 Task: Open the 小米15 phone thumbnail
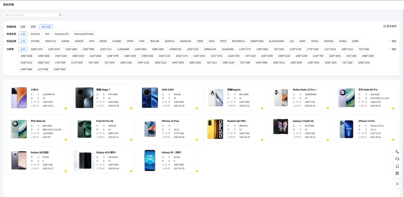coord(19,98)
